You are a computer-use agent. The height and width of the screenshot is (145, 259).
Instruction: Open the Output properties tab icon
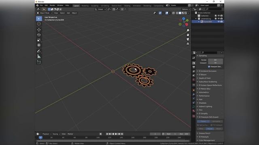pyautogui.click(x=194, y=67)
